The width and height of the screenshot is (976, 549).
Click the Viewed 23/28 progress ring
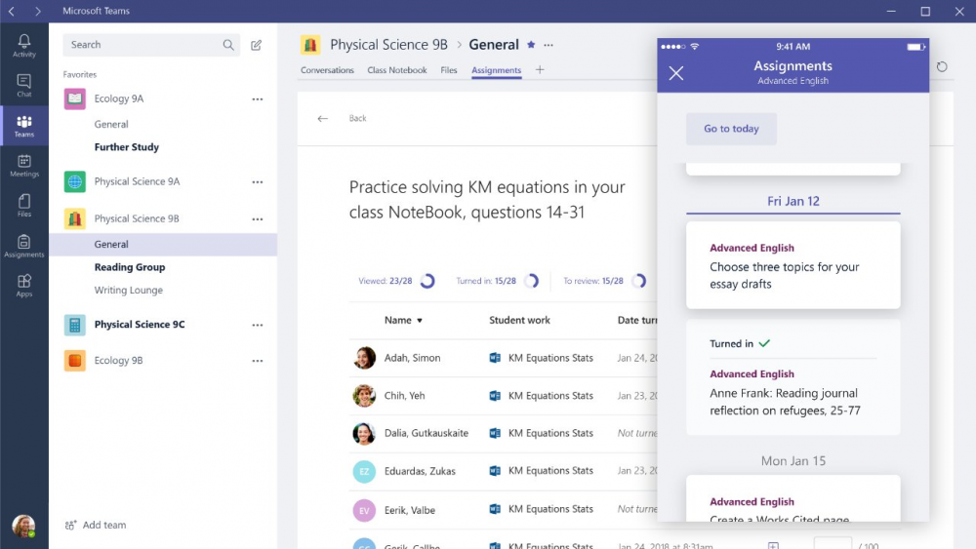point(427,281)
